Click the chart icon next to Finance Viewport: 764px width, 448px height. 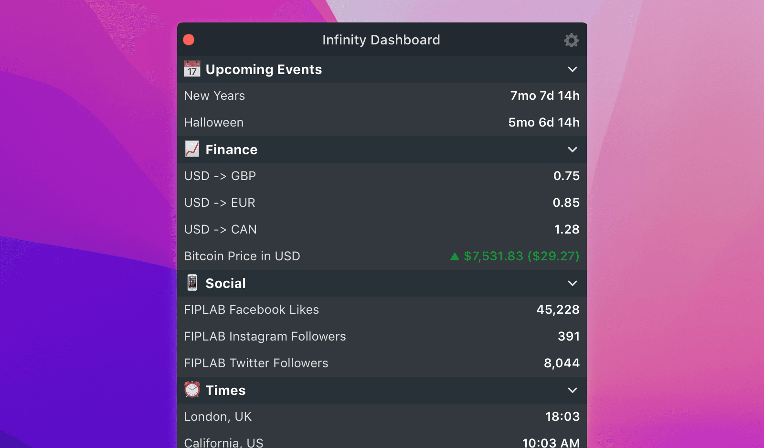192,149
